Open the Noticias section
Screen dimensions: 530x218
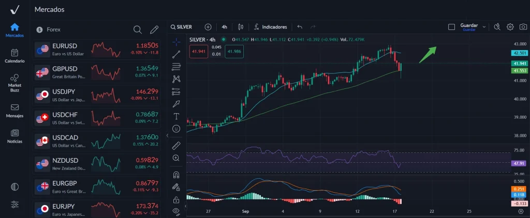click(x=14, y=136)
